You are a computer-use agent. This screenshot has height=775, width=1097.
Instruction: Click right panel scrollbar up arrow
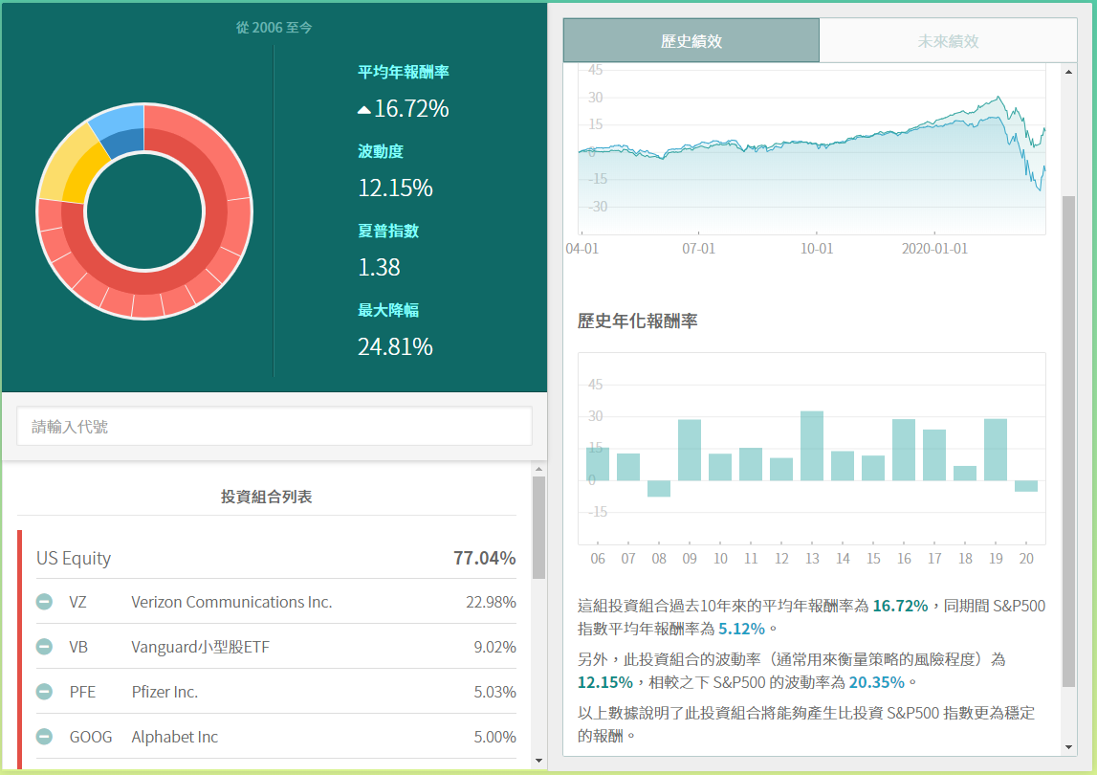pyautogui.click(x=1069, y=71)
